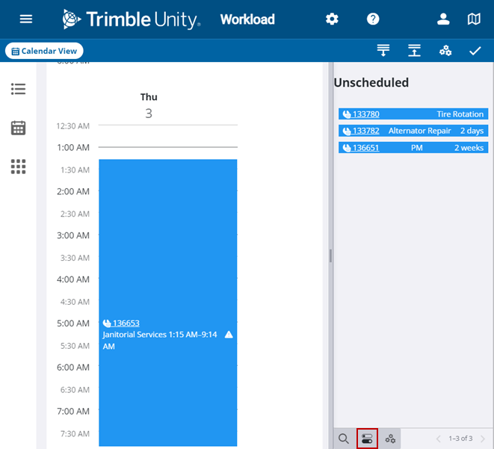Open work order 133780 link

[x=366, y=114]
